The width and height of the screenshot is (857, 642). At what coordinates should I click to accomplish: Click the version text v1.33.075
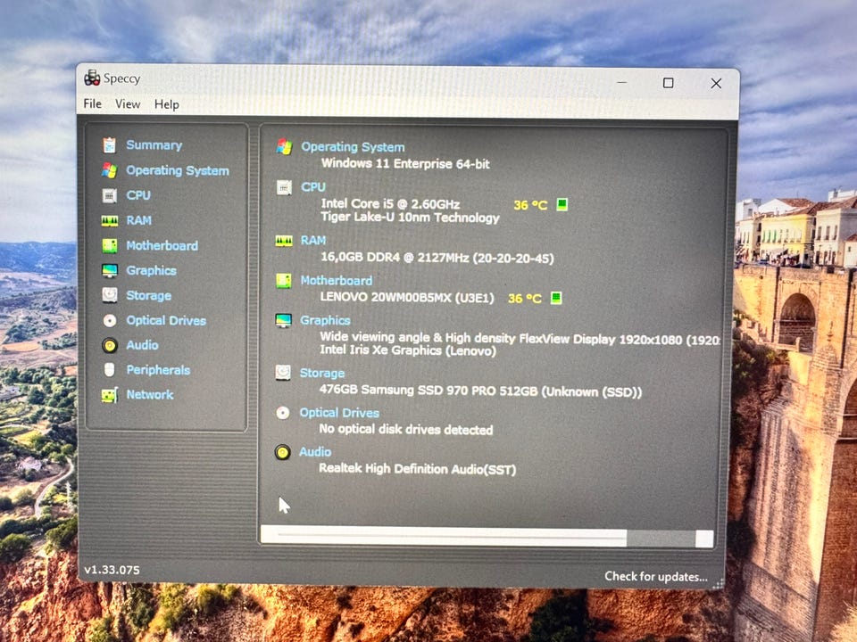click(x=112, y=570)
